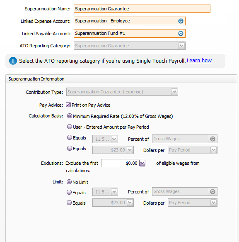Open the Learn how link

(x=199, y=61)
